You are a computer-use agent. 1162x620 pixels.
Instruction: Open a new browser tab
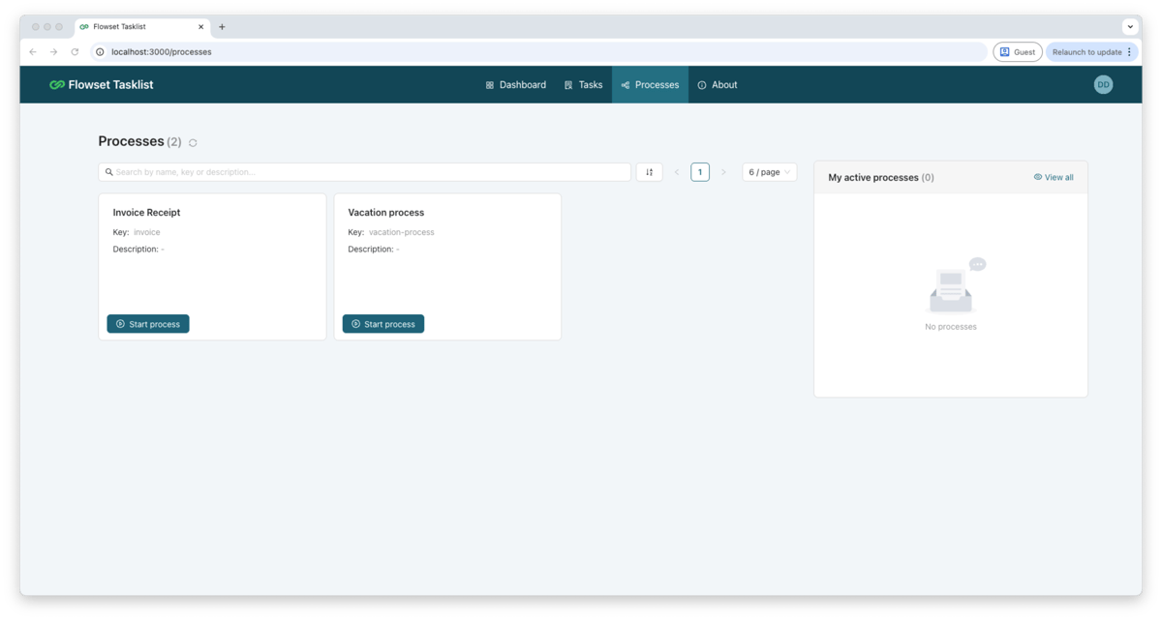(222, 27)
